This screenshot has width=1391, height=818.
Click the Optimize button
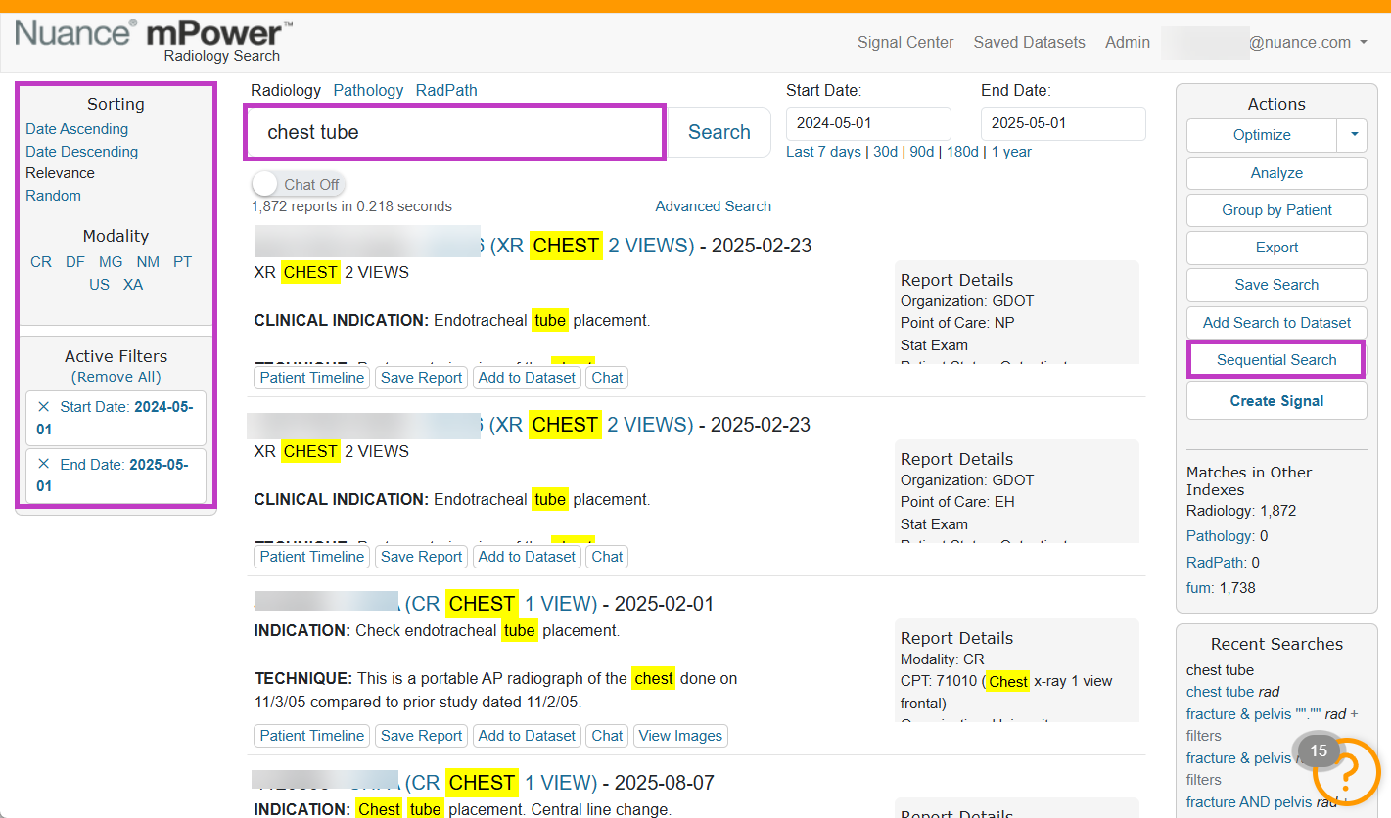tap(1262, 135)
